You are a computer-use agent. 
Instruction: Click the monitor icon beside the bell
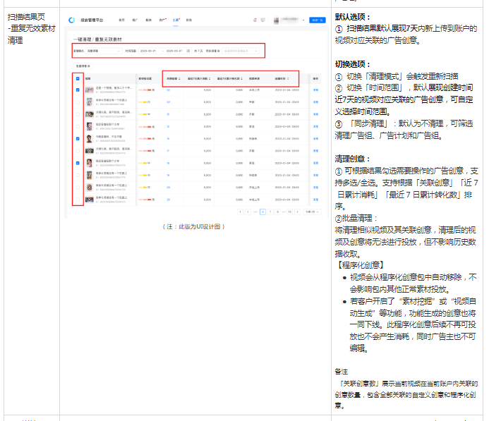click(x=263, y=20)
